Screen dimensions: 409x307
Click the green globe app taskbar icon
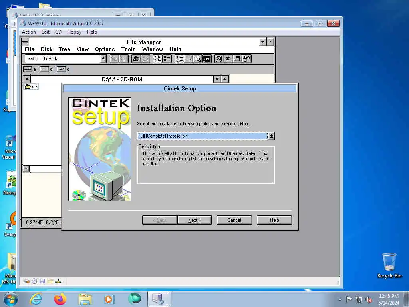[x=134, y=299]
